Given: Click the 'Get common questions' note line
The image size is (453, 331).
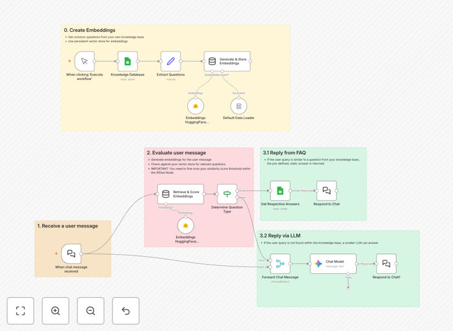Looking at the screenshot, I should click(x=106, y=37).
